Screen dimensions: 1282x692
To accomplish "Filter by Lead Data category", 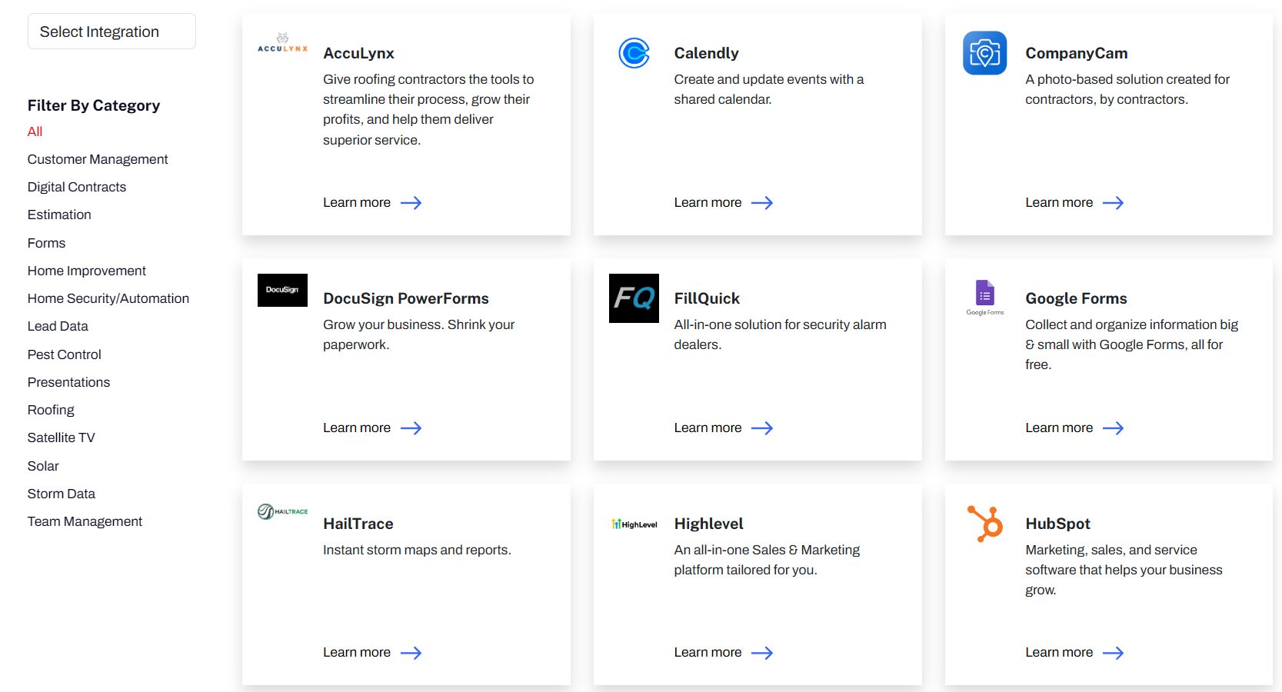I will 58,326.
